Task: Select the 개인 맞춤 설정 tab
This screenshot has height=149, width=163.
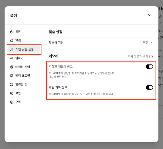Action: (24, 49)
